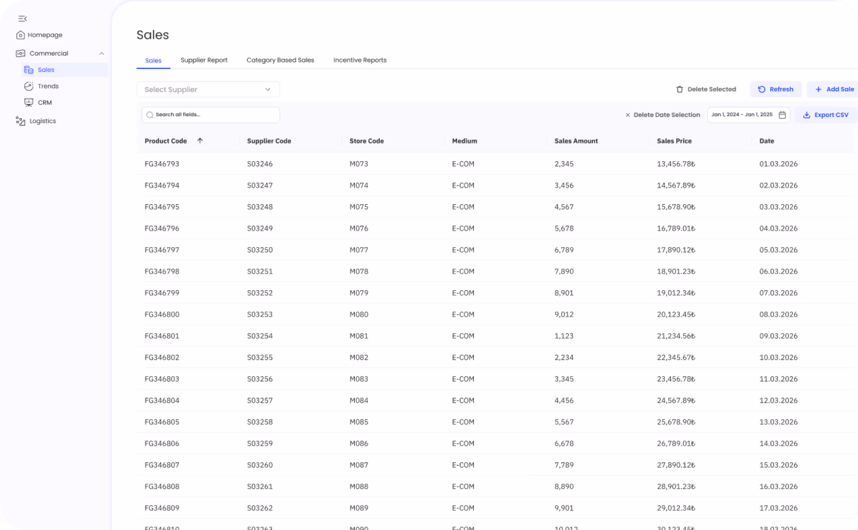Click the calendar icon in the date range field
The height and width of the screenshot is (530, 858).
(782, 115)
